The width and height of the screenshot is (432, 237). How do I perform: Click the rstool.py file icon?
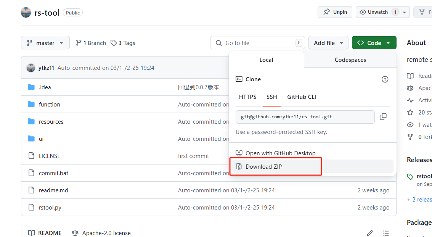coord(31,208)
